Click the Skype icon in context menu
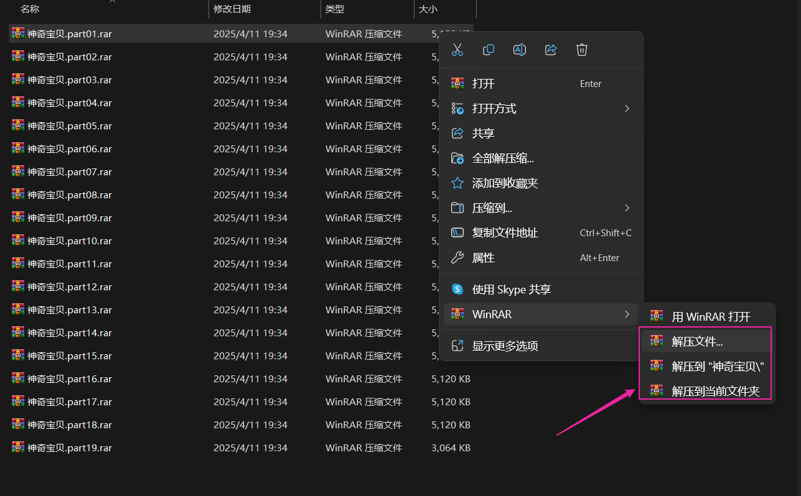 tap(457, 289)
